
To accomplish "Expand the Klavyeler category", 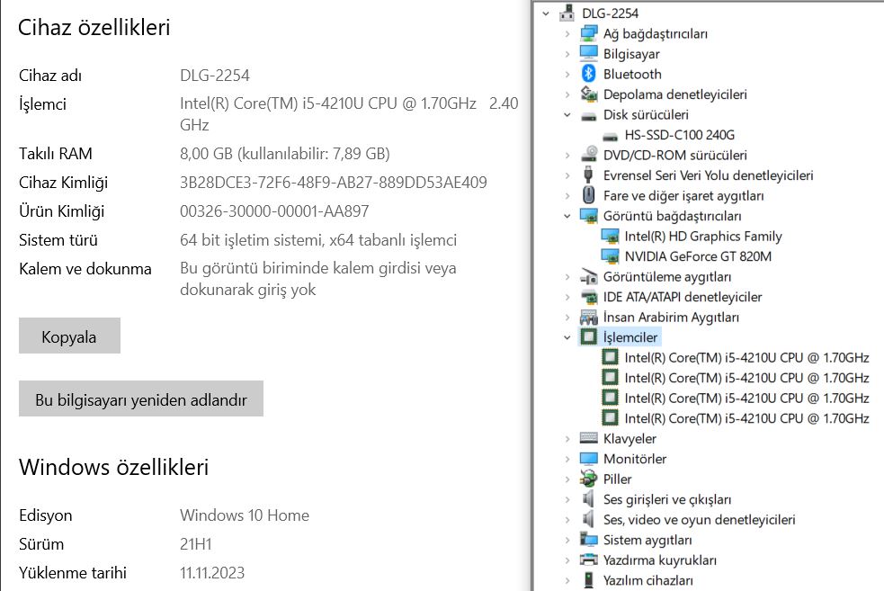I will (x=567, y=439).
